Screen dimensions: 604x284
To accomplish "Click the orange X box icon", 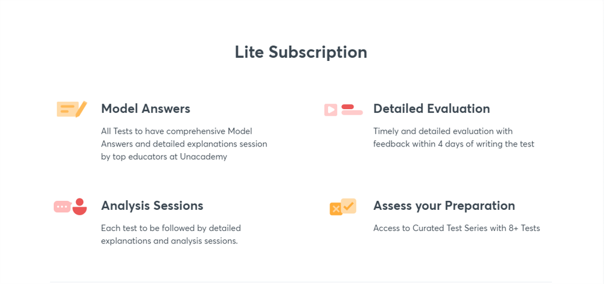I will pyautogui.click(x=336, y=209).
